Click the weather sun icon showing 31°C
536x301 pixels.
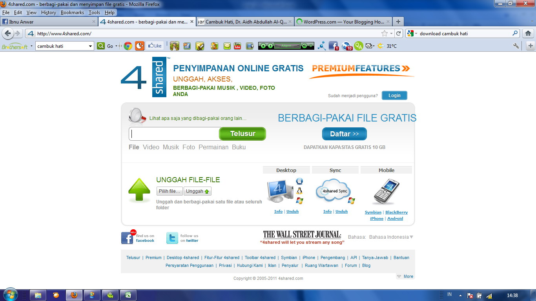click(x=380, y=46)
